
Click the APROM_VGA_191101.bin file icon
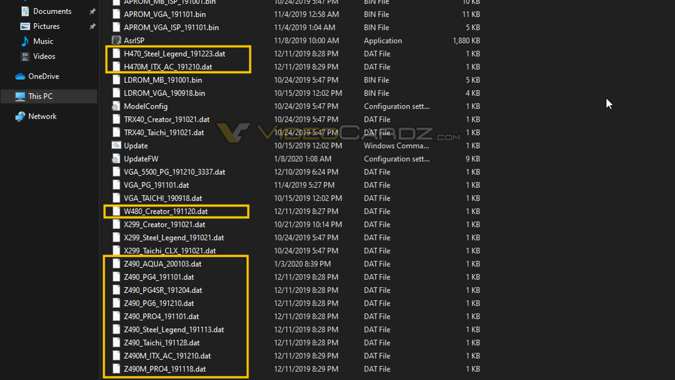click(x=116, y=14)
